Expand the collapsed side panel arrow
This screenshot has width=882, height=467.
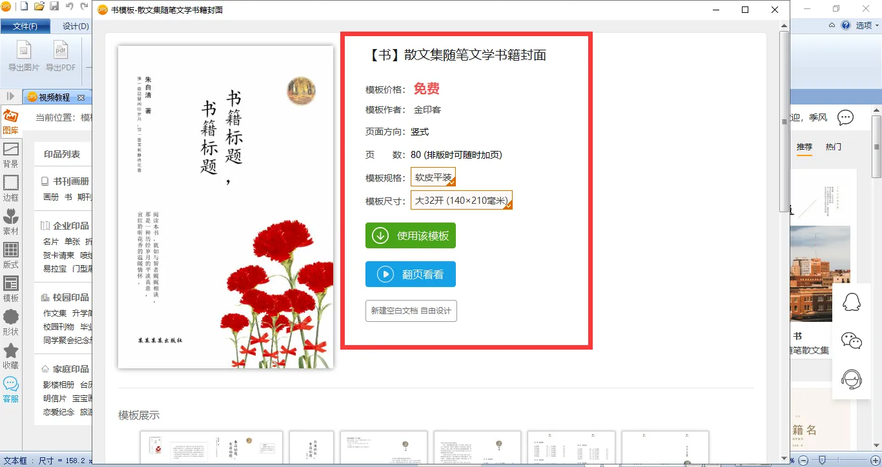click(x=10, y=97)
